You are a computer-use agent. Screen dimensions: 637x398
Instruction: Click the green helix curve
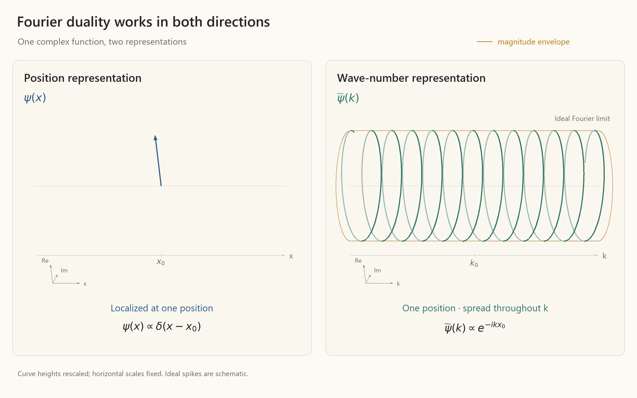coord(474,186)
